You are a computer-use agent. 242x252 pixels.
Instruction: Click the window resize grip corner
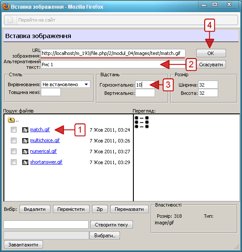coord(237,246)
